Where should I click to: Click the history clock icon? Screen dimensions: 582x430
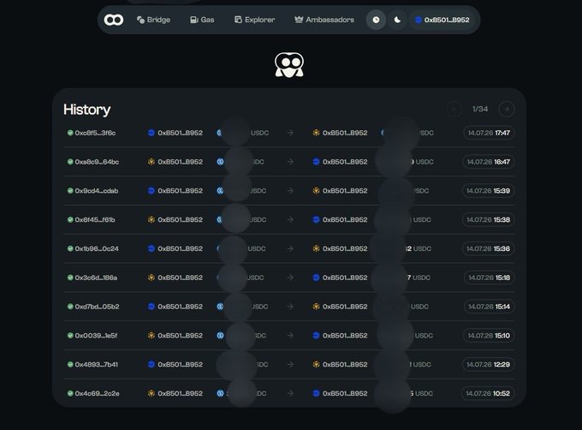(376, 20)
